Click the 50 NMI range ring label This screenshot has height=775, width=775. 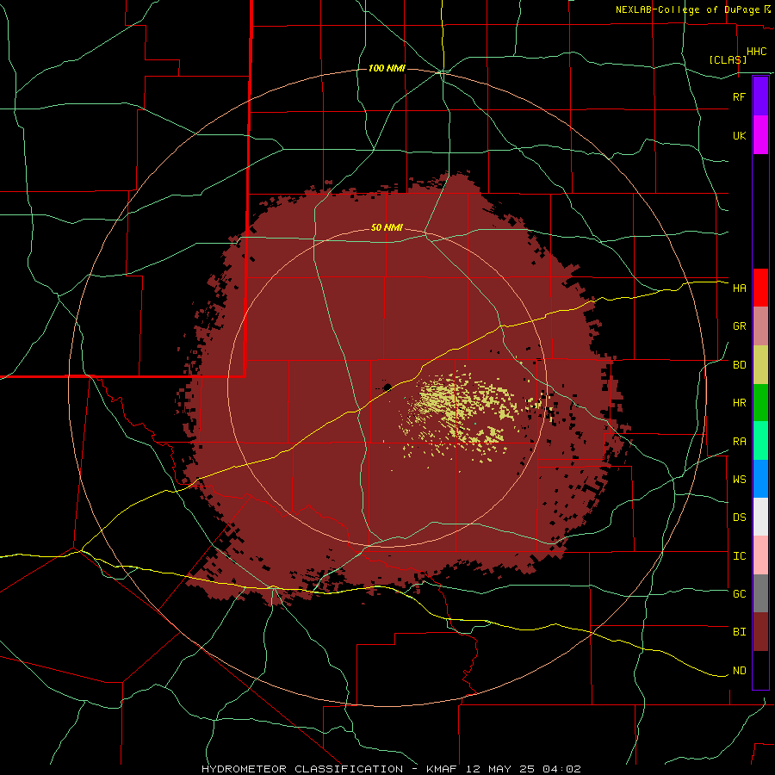[x=387, y=228]
